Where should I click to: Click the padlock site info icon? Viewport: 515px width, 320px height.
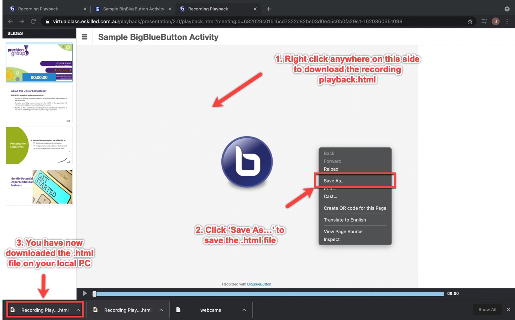pyautogui.click(x=47, y=21)
